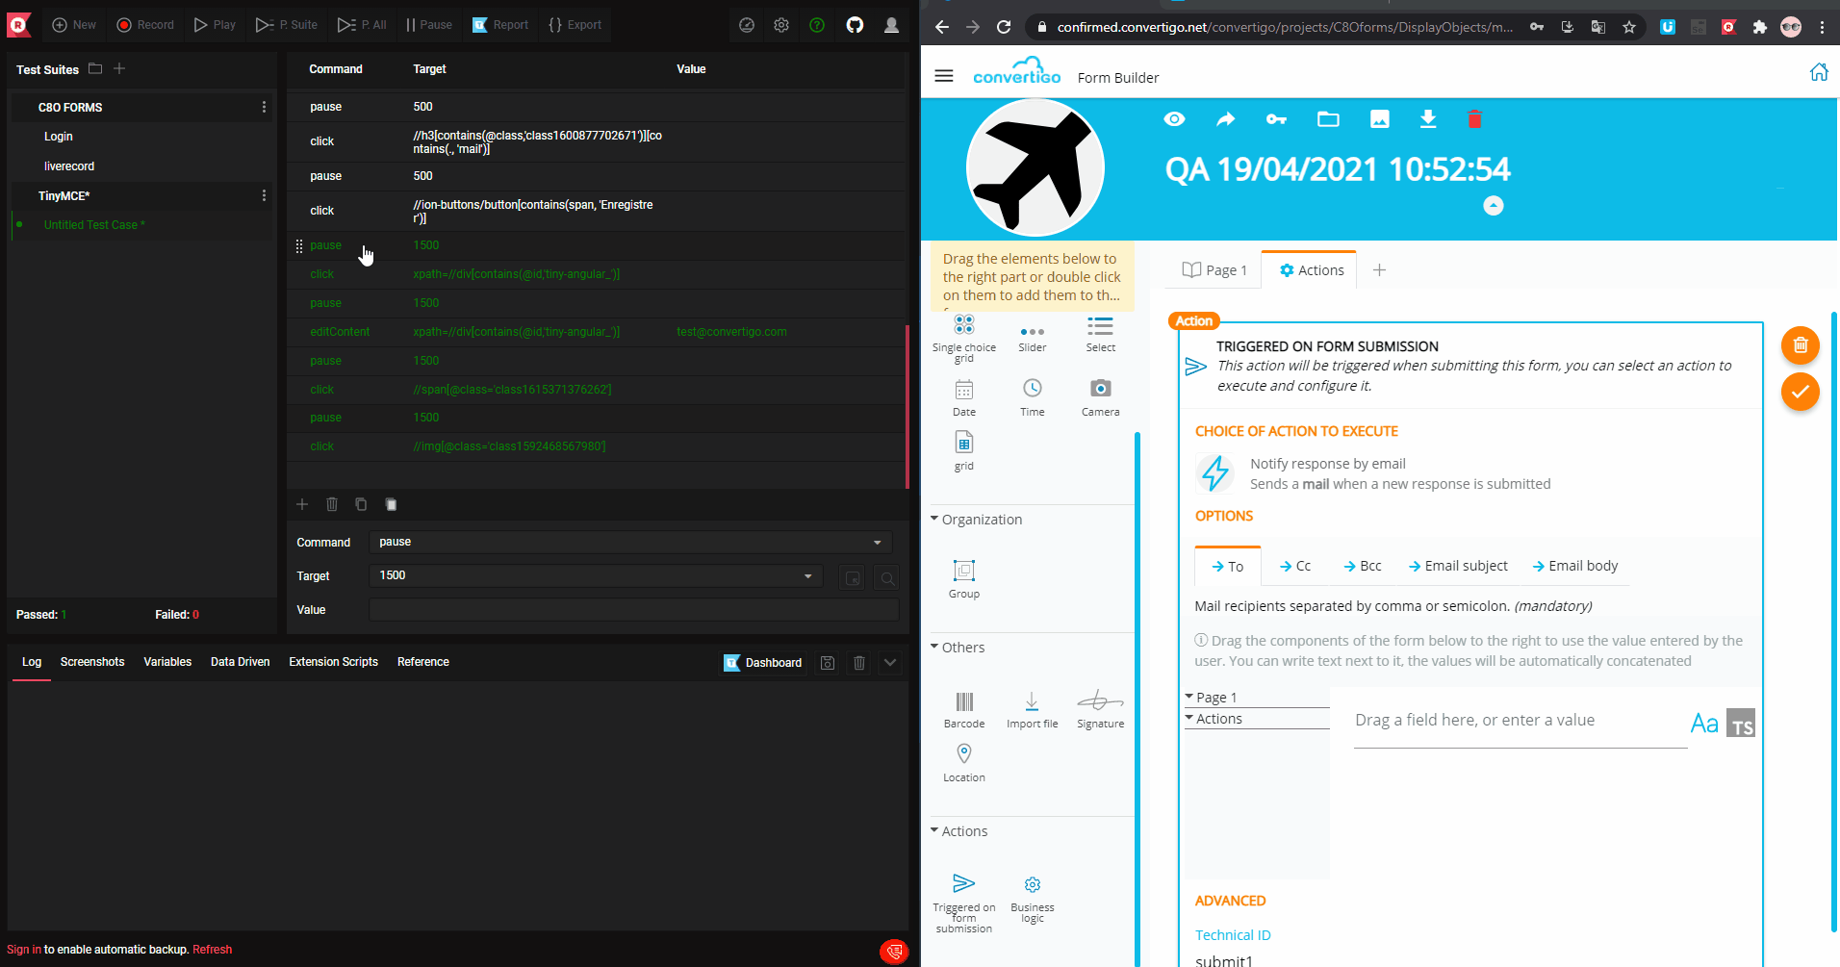Click the Value input field
Viewport: 1840px width, 967px height.
[633, 610]
